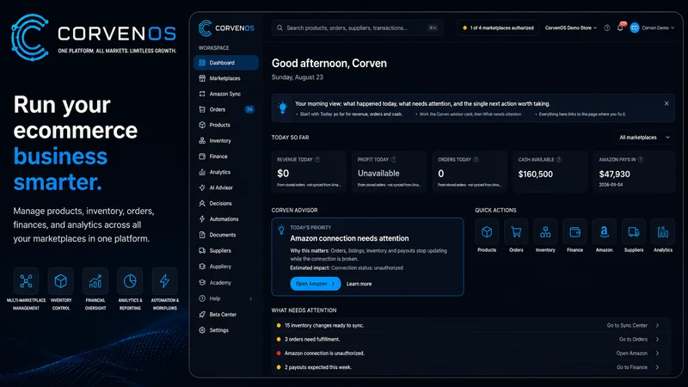Open the Products quick action icon
The height and width of the screenshot is (387, 688).
tap(487, 231)
